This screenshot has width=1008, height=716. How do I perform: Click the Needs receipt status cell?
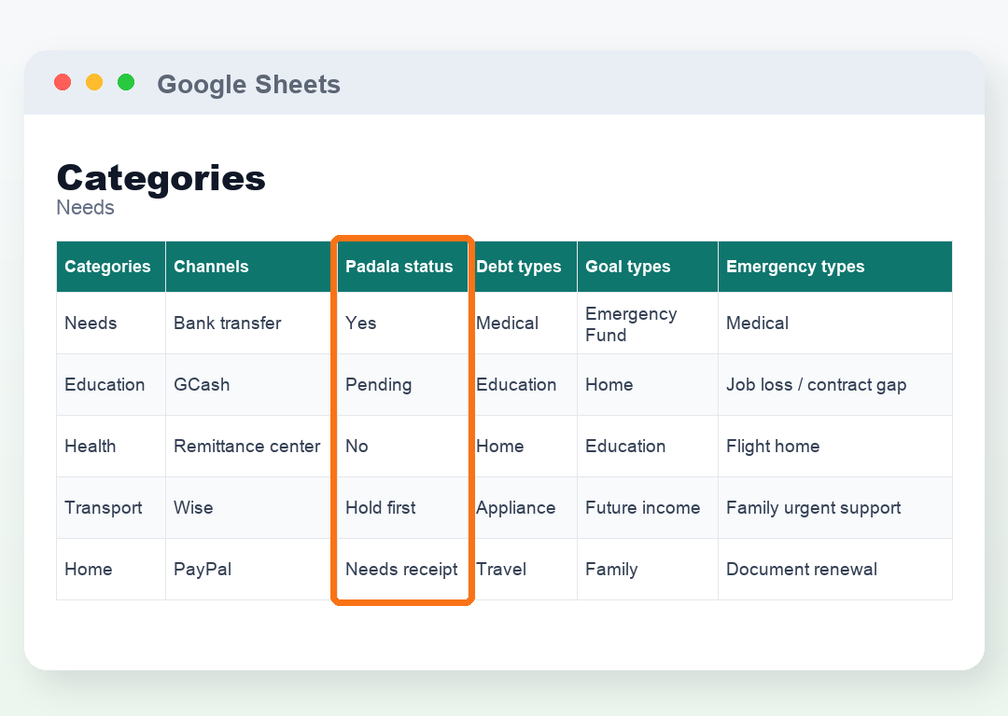pos(402,570)
